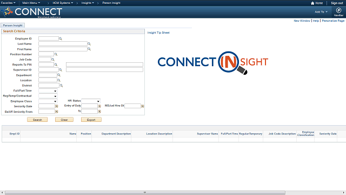Open the HCM Systems breadcrumb menu

click(63, 3)
